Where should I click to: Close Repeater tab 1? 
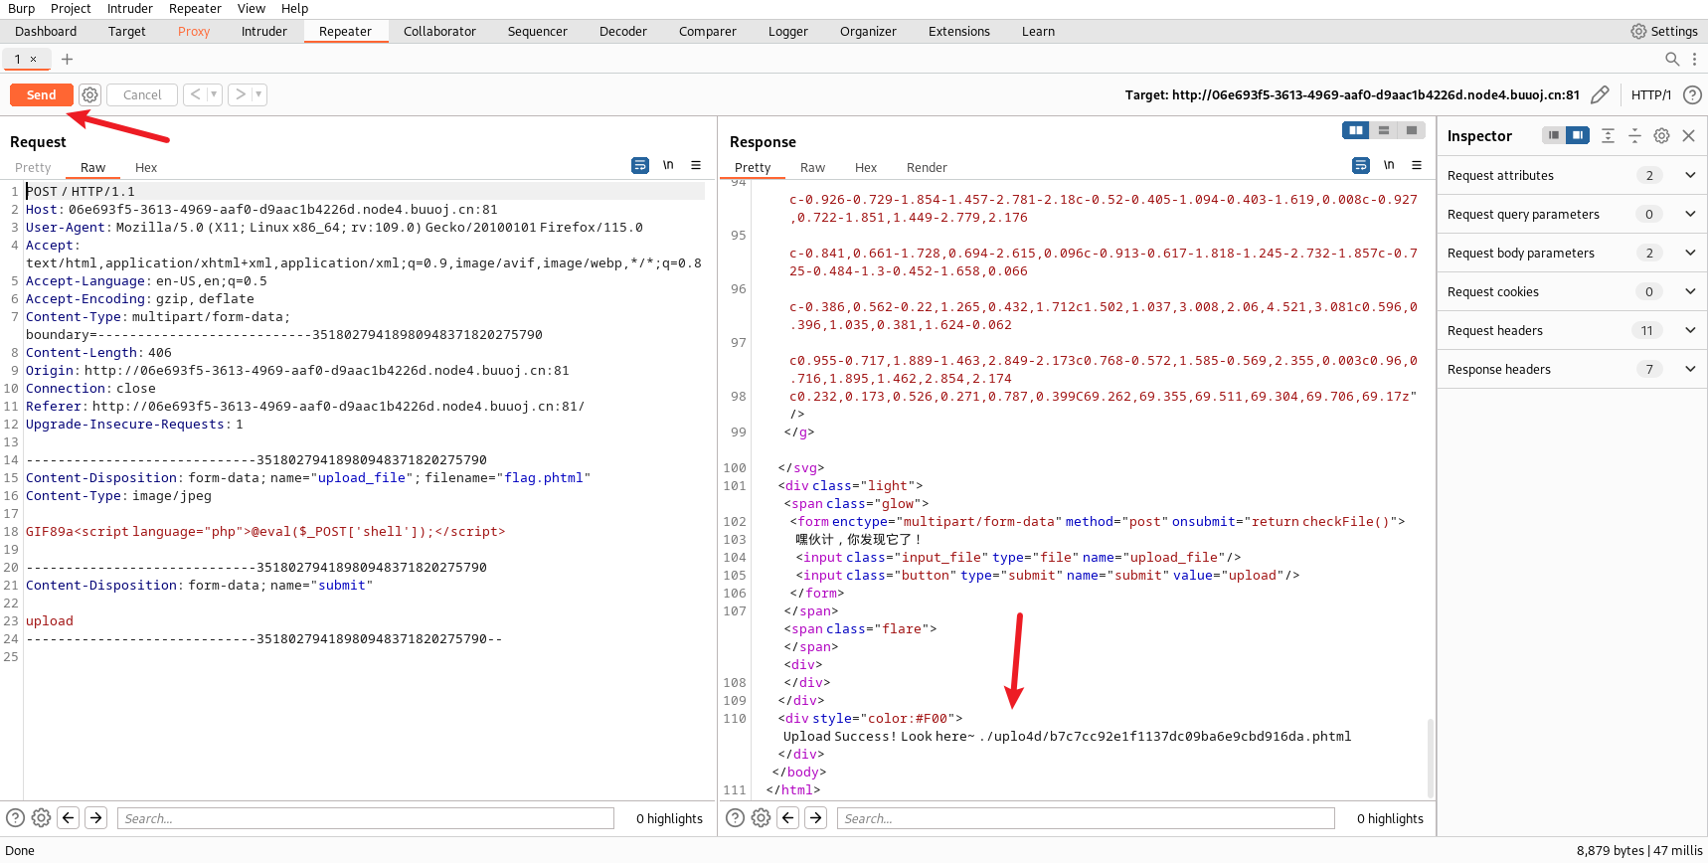[34, 59]
